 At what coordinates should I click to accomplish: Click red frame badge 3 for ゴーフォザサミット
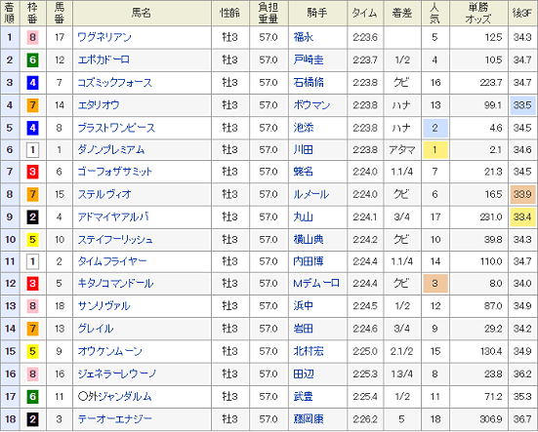coord(32,172)
